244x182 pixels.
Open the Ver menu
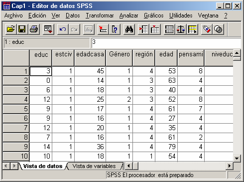coord(56,15)
